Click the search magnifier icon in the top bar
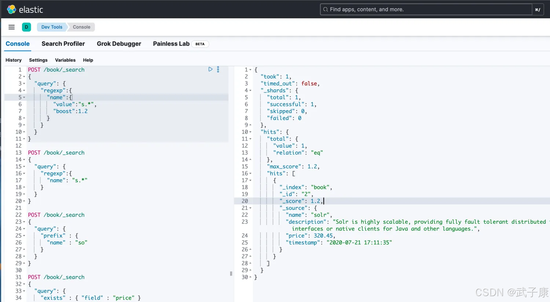 point(325,10)
